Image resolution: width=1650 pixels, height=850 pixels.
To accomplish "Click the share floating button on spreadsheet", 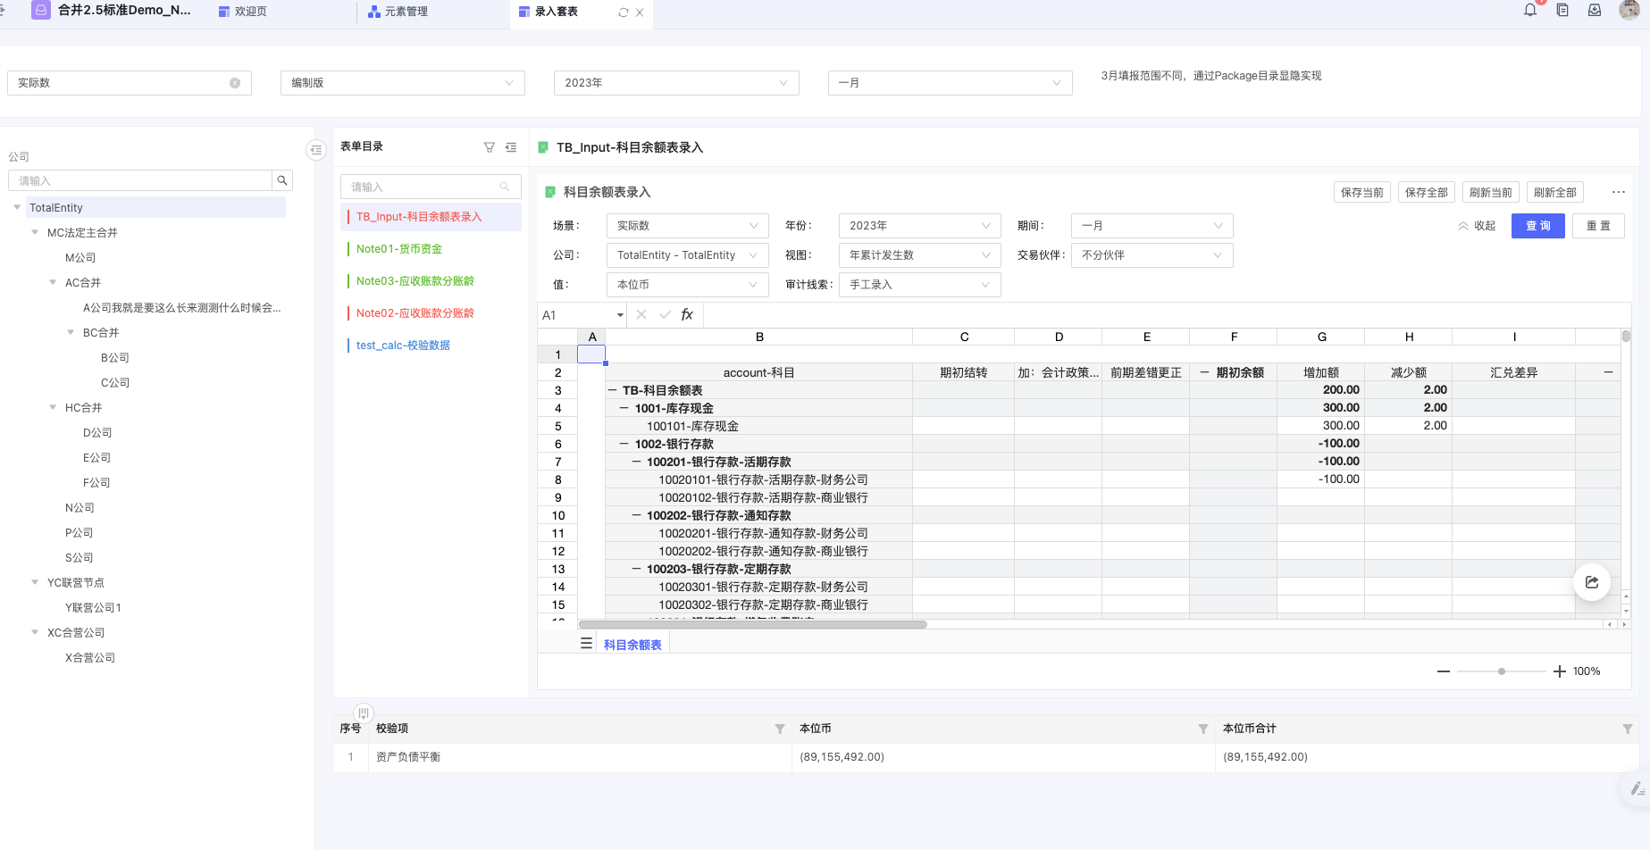I will 1591,582.
